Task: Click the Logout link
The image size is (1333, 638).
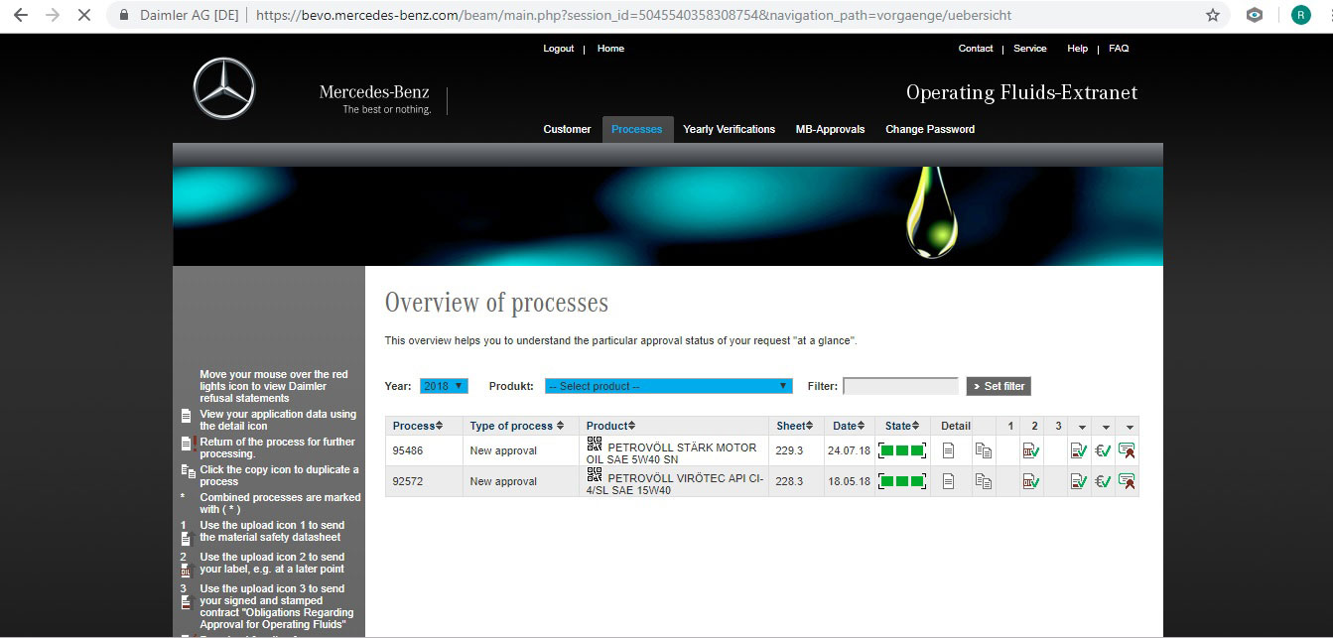Action: (x=559, y=49)
